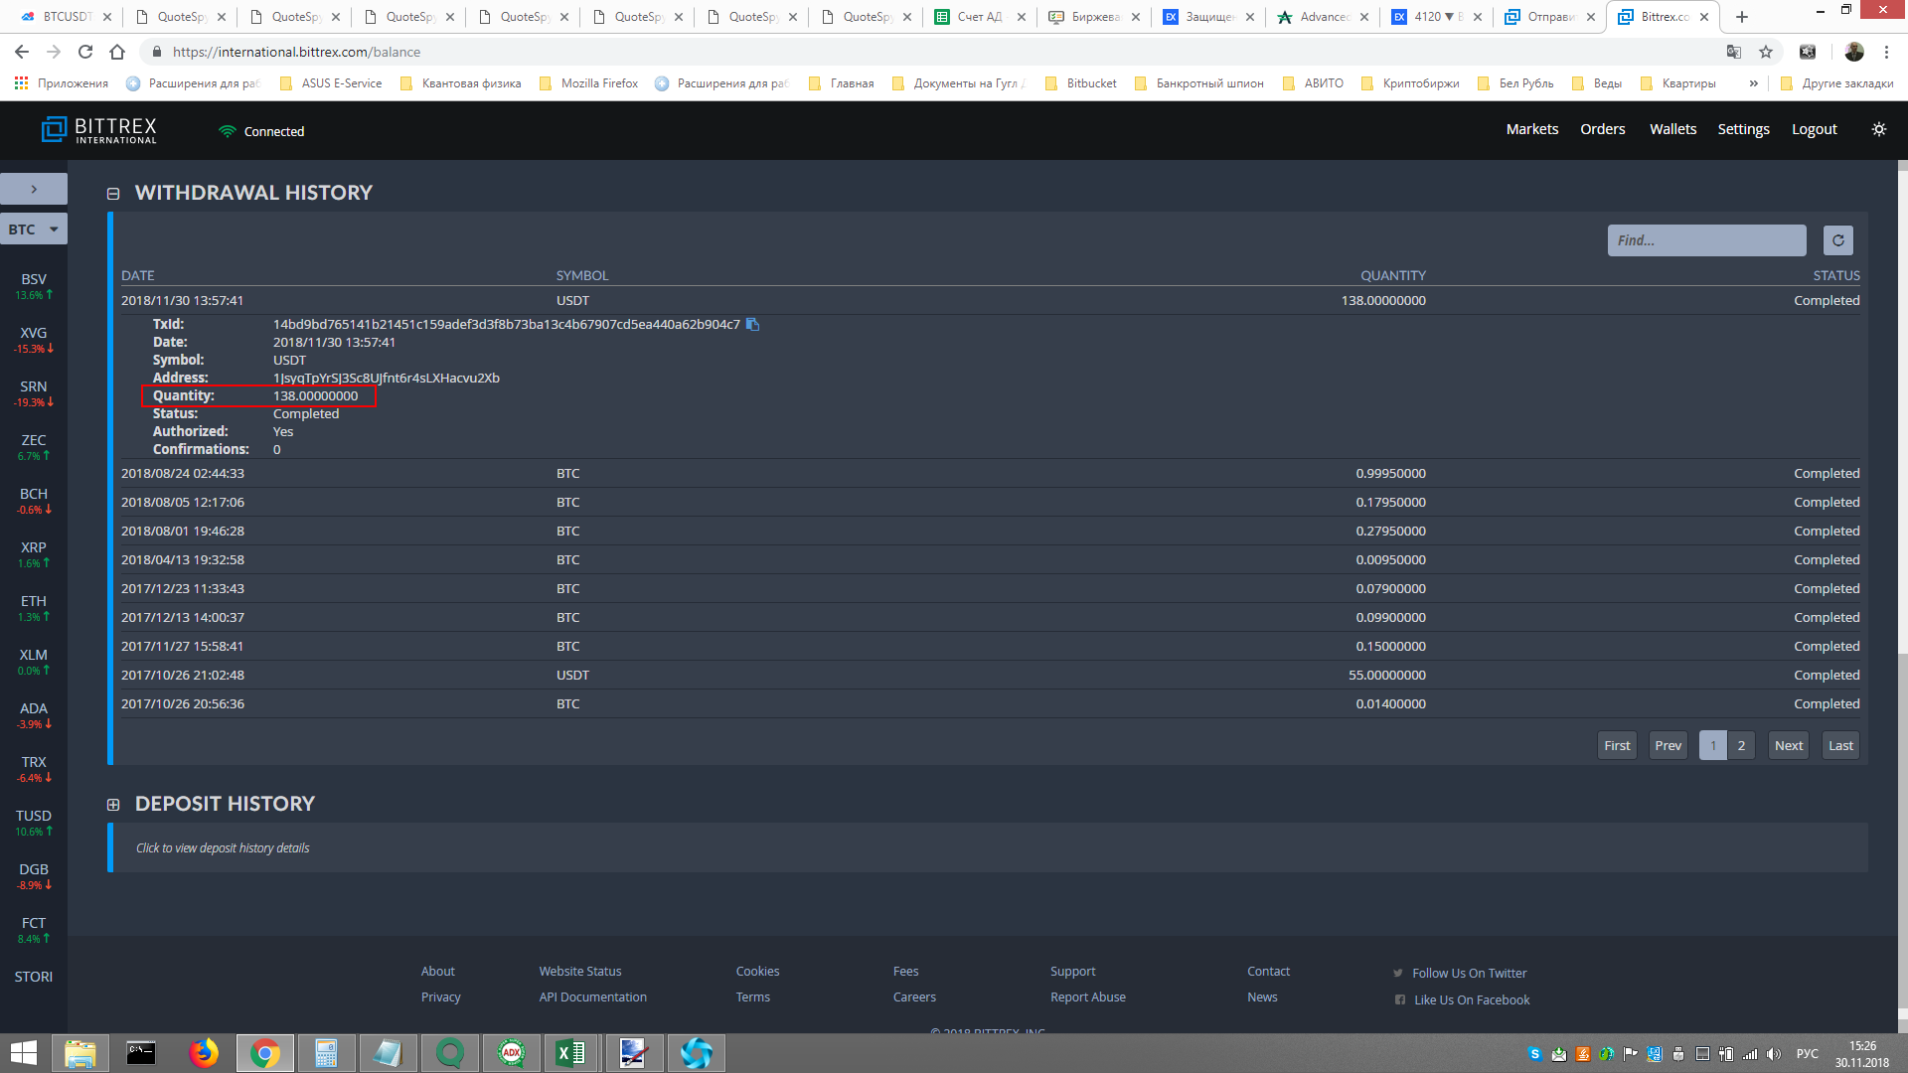
Task: Select withdrawal history page 2
Action: pos(1741,746)
